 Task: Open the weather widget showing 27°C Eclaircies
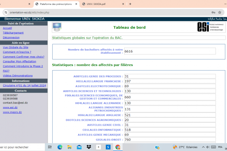(185, 147)
